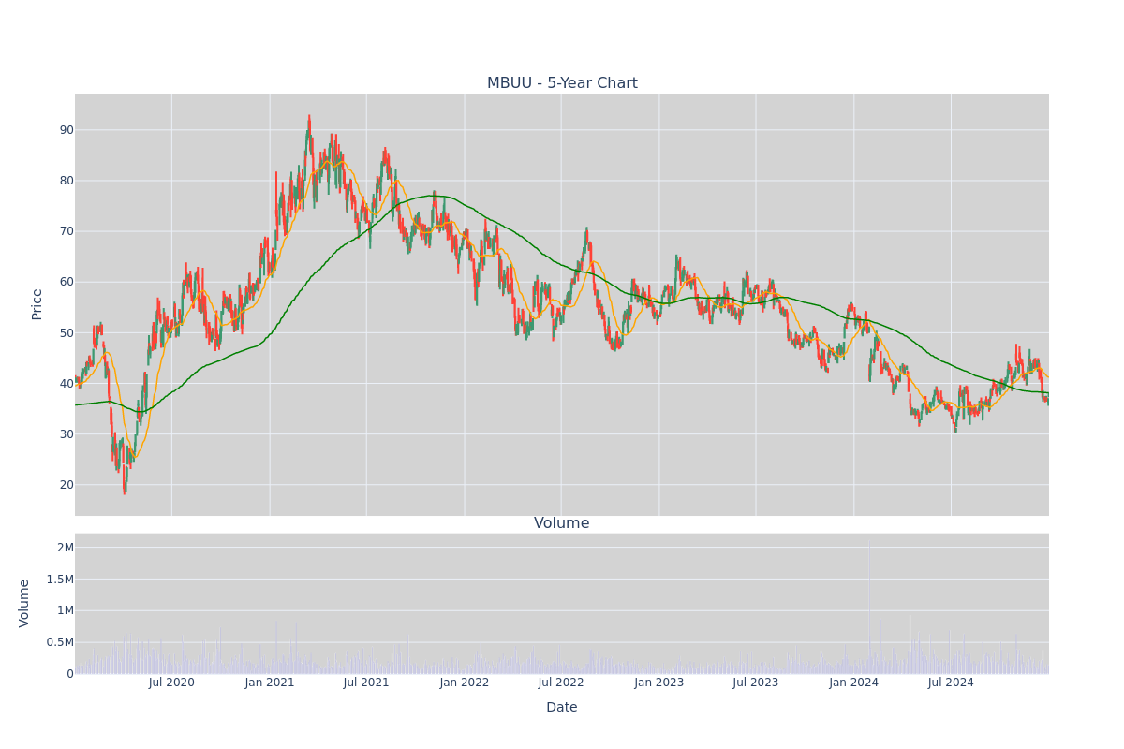
Task: Click the 90 price tick label
Action: (x=67, y=130)
